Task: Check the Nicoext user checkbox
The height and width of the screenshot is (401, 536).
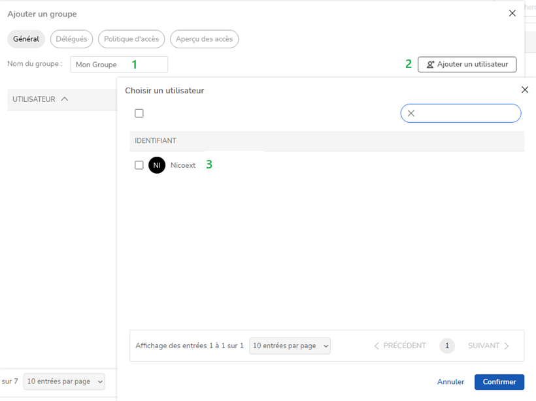Action: (139, 165)
